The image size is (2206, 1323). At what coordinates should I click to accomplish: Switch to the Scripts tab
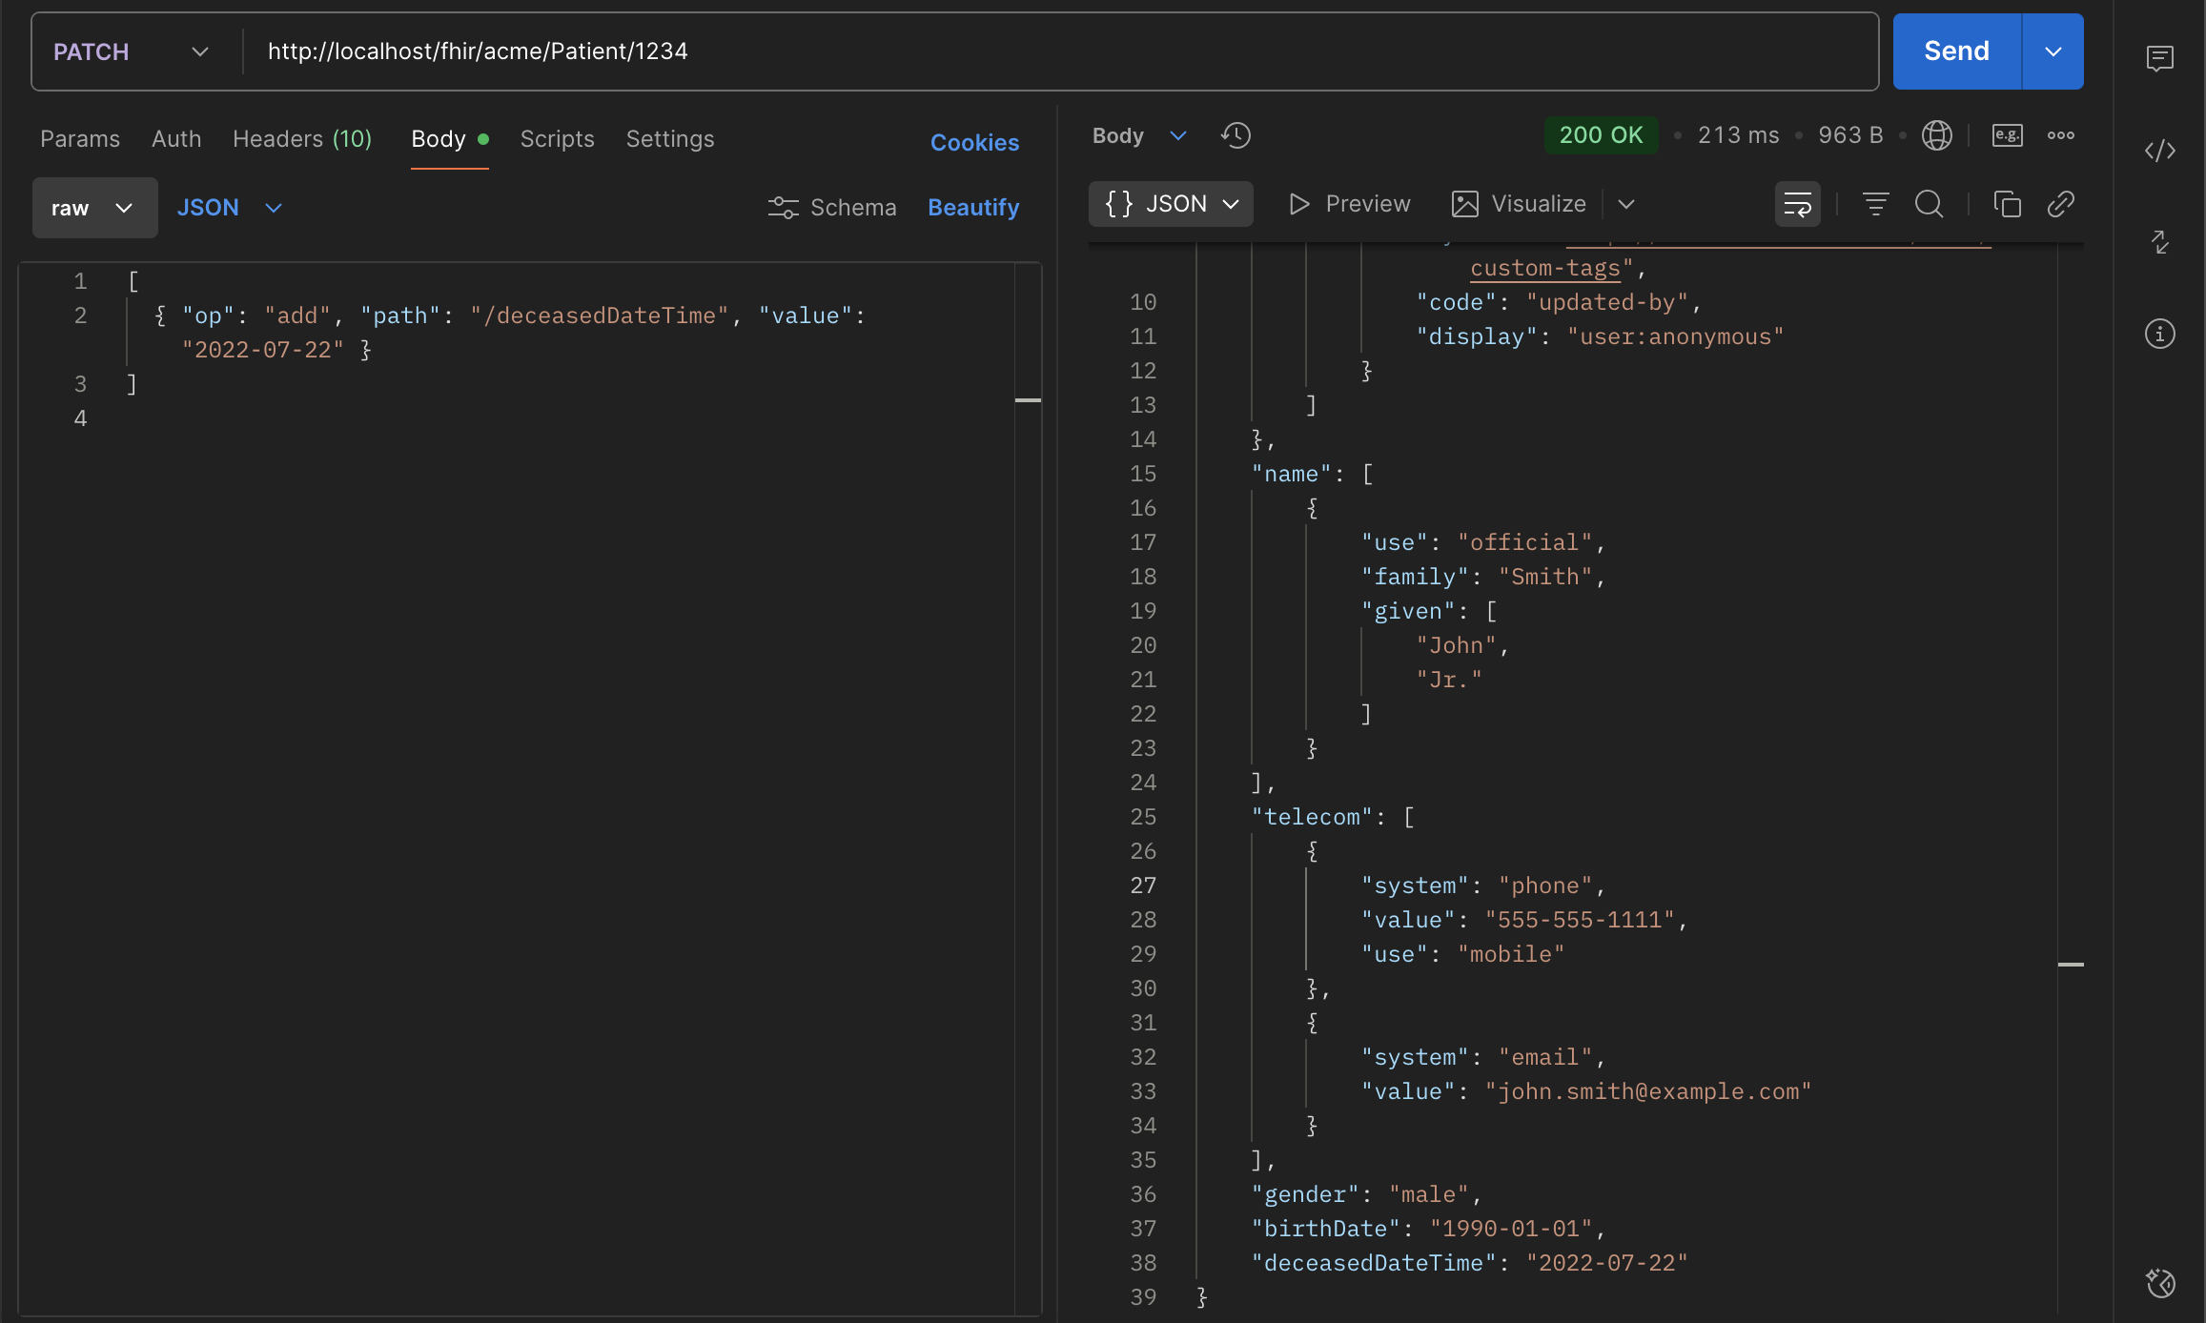click(x=557, y=139)
